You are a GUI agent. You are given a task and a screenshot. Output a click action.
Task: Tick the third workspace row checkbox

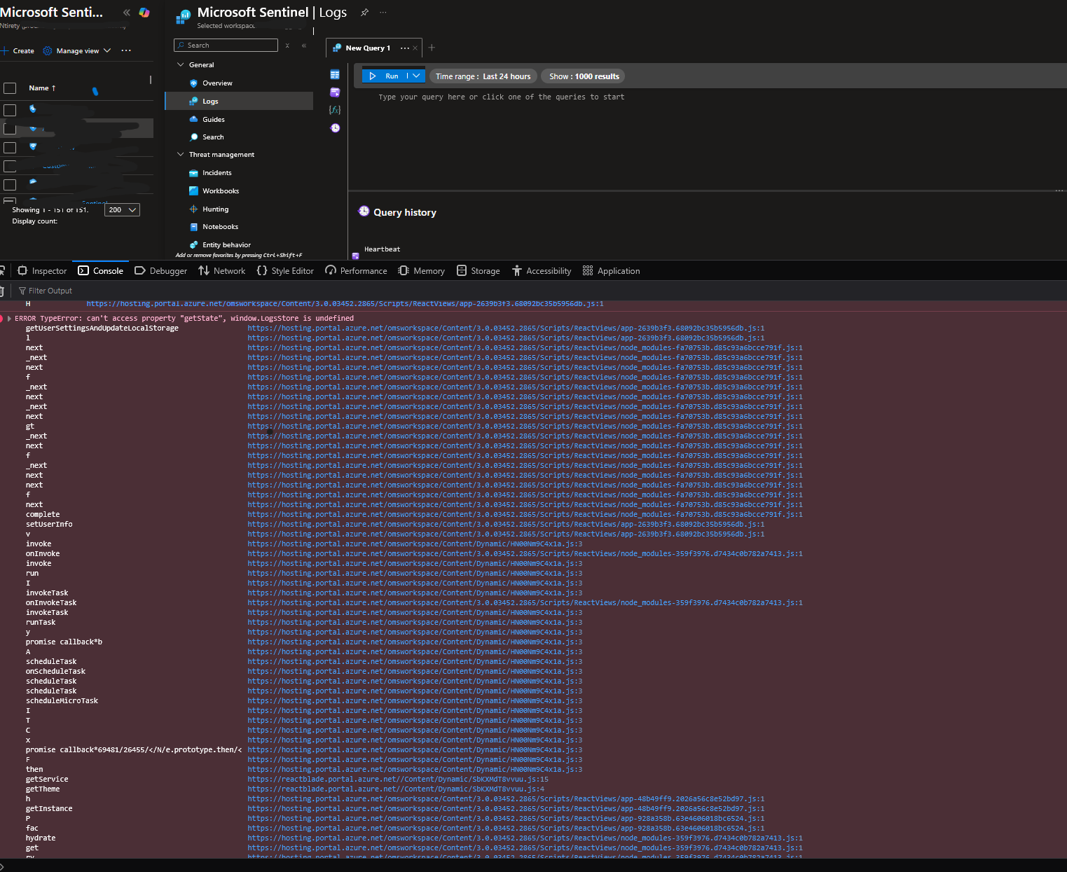click(10, 147)
